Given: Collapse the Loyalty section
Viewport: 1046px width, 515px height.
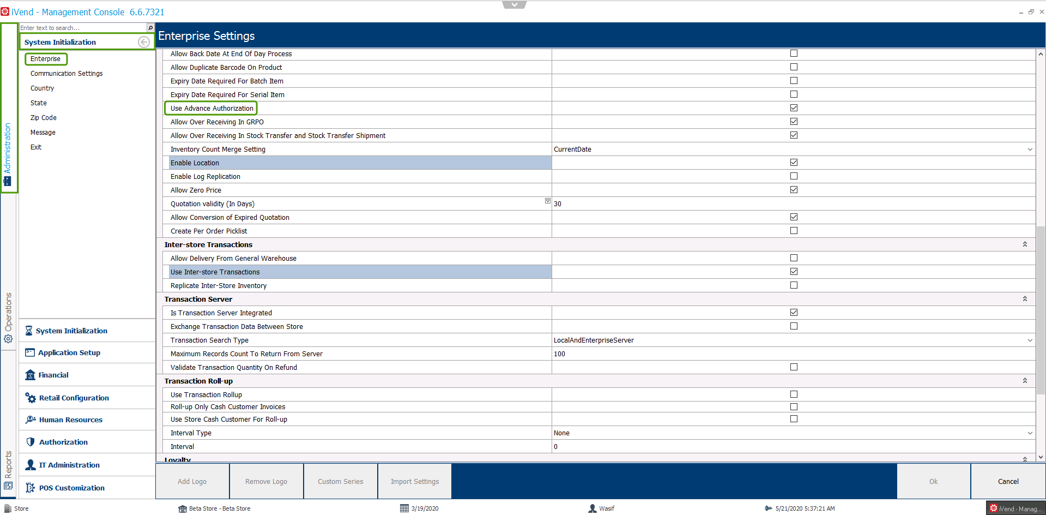Looking at the screenshot, I should point(1025,459).
